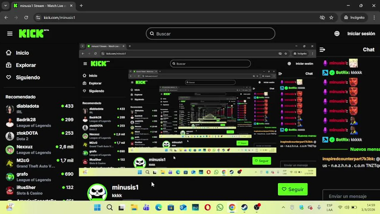Go to Inicio in outer sidebar
The image size is (380, 214).
17,53
